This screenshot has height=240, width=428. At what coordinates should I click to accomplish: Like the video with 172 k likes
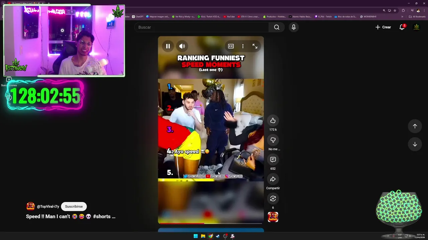pos(273,121)
